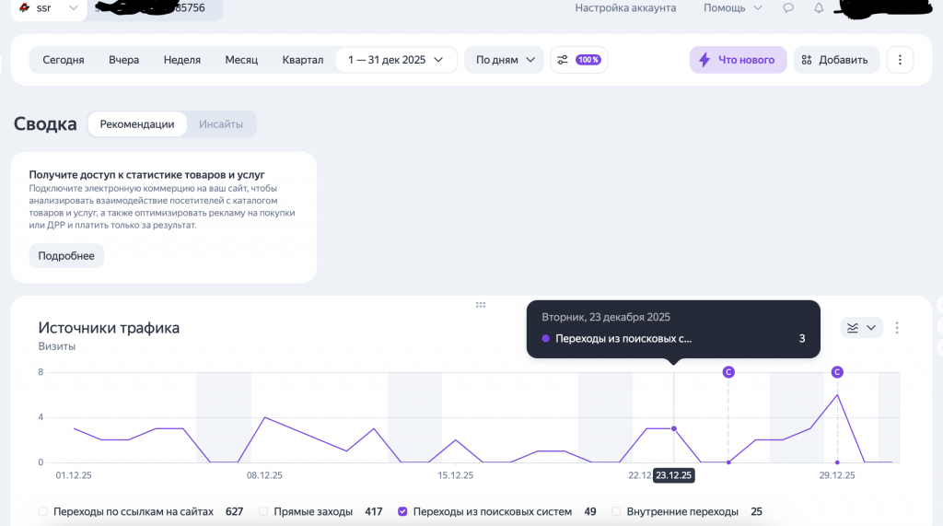Click the 'Визиты' metric label

coord(56,346)
